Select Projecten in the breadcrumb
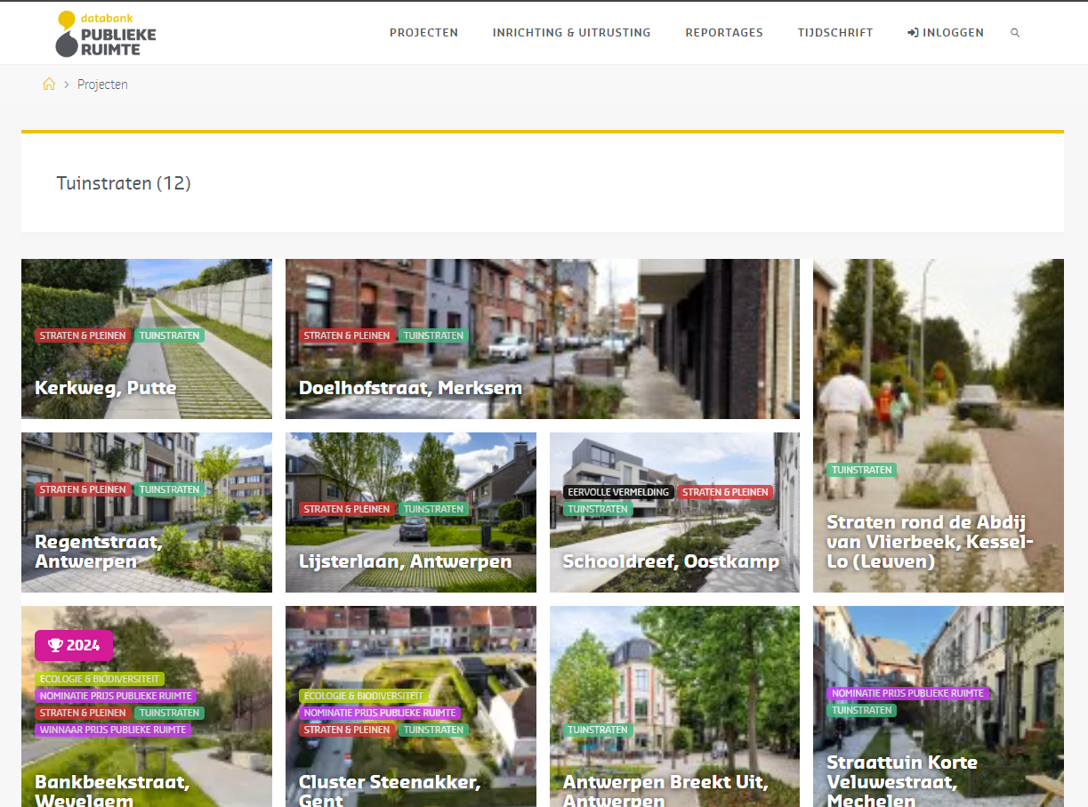 click(x=102, y=85)
